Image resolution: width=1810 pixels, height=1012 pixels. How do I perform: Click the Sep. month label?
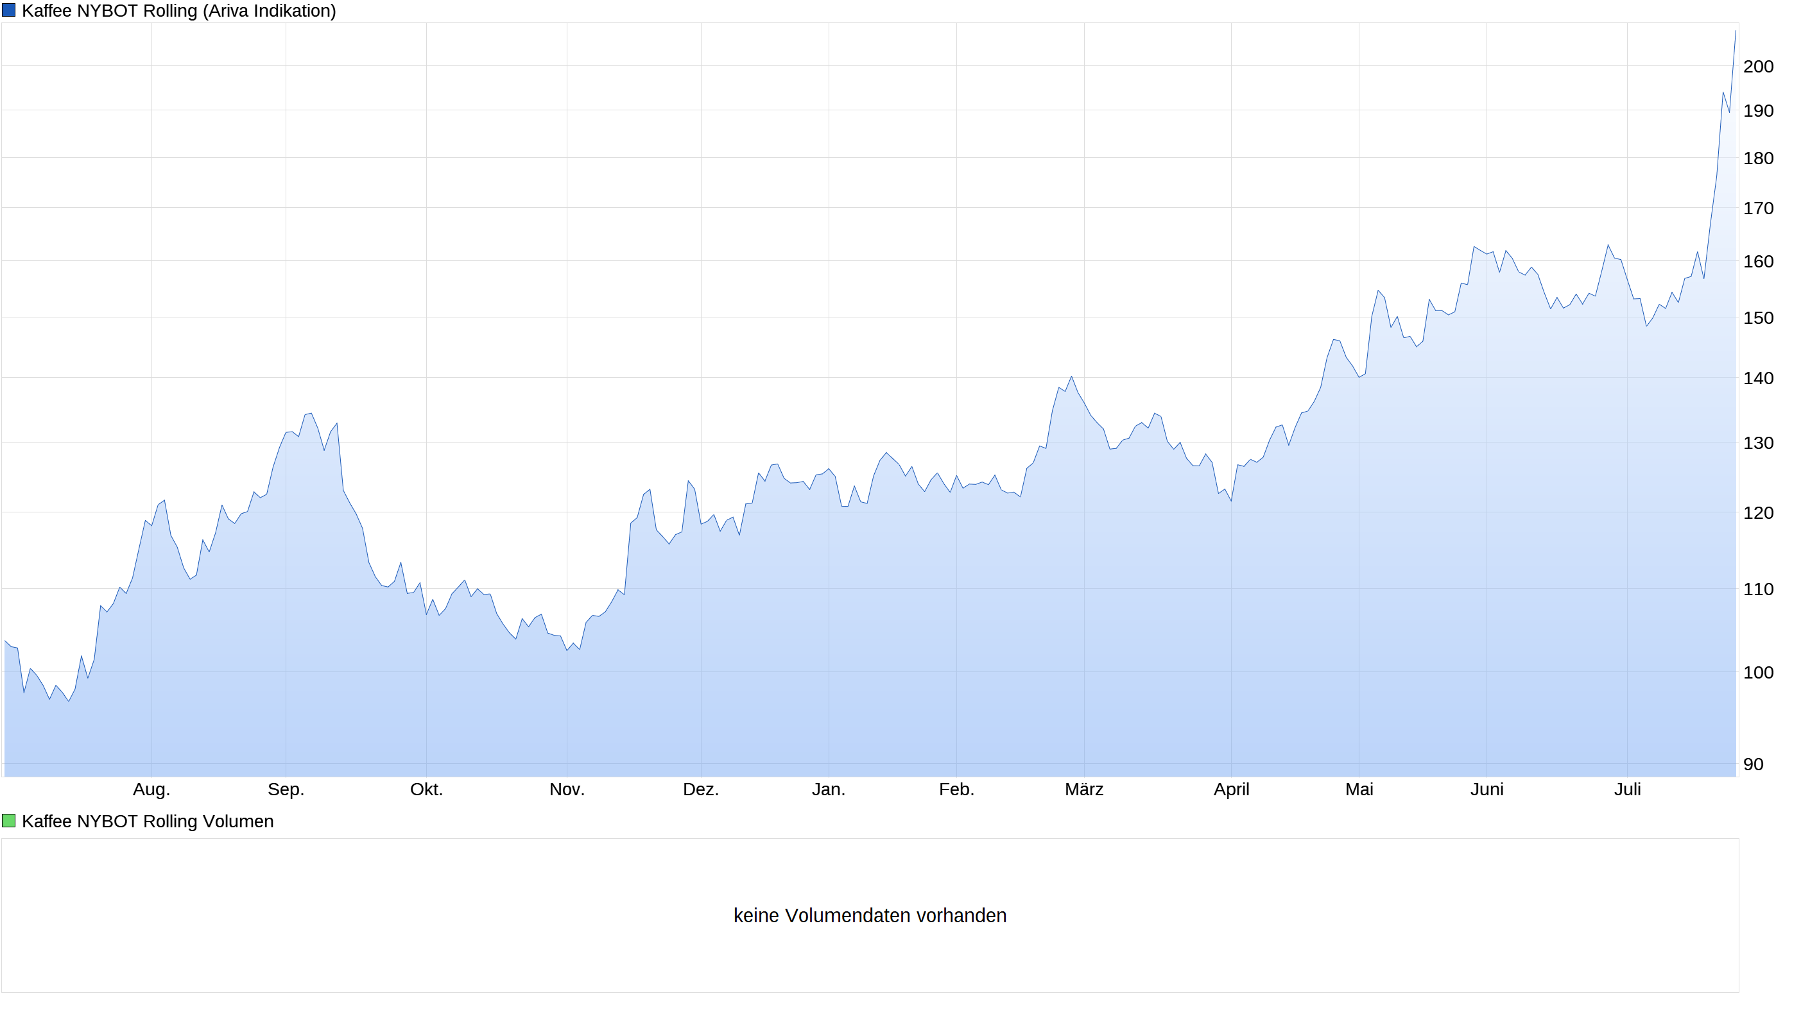tap(285, 789)
